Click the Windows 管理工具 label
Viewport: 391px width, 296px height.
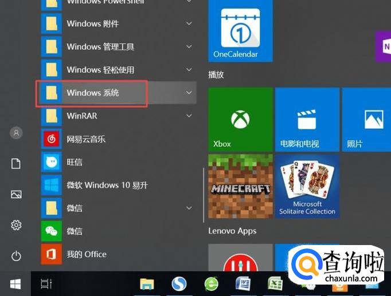(x=100, y=46)
